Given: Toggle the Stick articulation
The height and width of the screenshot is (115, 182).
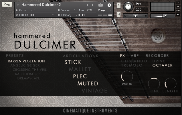Looking at the screenshot, I should [73, 62].
